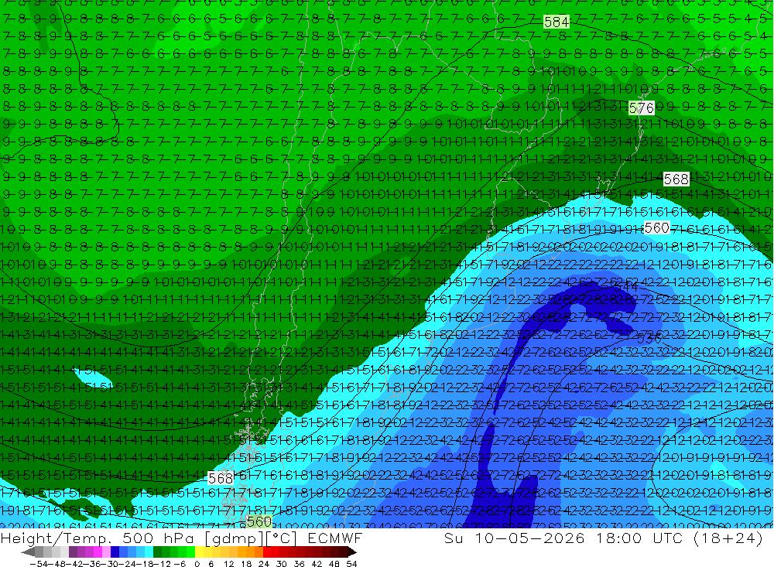
Task: Select the 544 contour label over dark blue
Action: click(x=628, y=285)
